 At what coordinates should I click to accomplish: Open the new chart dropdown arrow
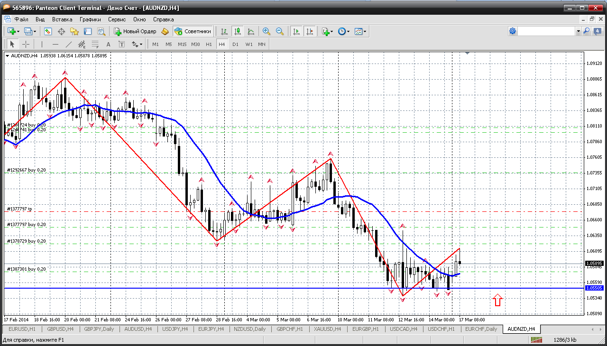pyautogui.click(x=18, y=31)
